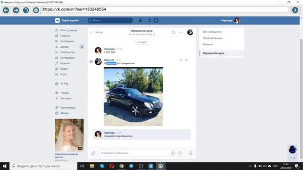Click the browser forward arrow button
303x170 pixels.
pyautogui.click(x=16, y=10)
